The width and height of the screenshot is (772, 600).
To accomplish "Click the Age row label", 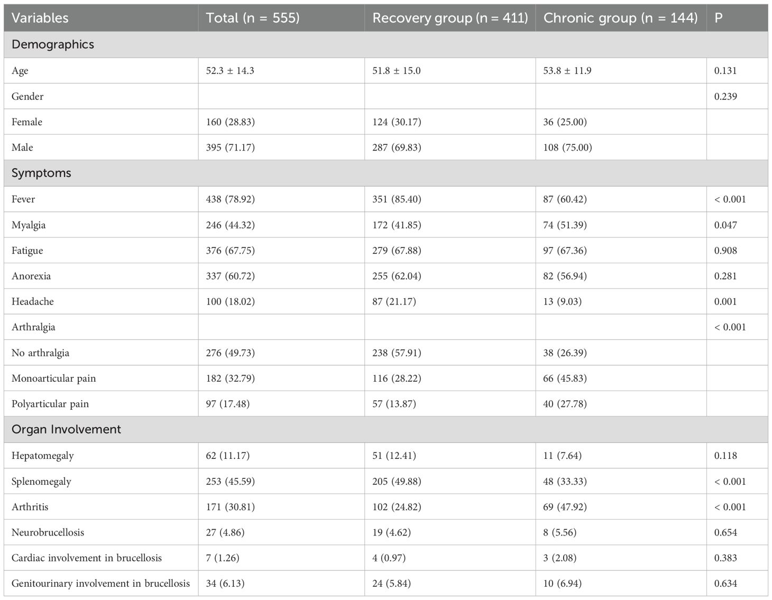I will coord(20,71).
